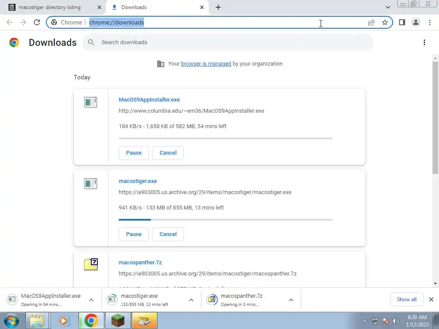The width and height of the screenshot is (439, 329).
Task: Reload the downloads page
Action: tap(37, 22)
